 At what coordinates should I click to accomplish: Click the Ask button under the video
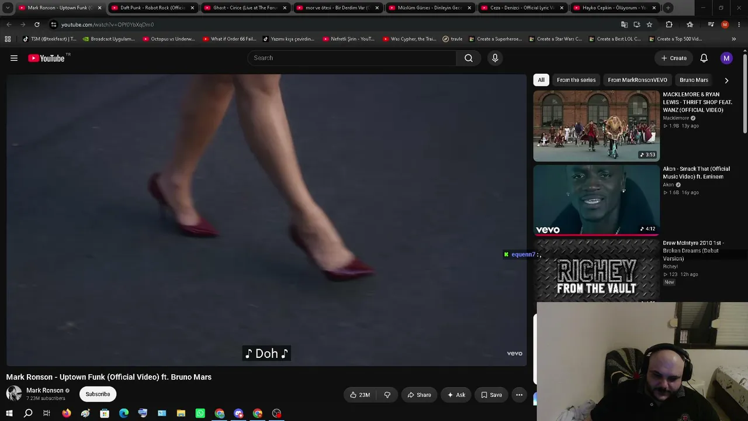click(456, 395)
